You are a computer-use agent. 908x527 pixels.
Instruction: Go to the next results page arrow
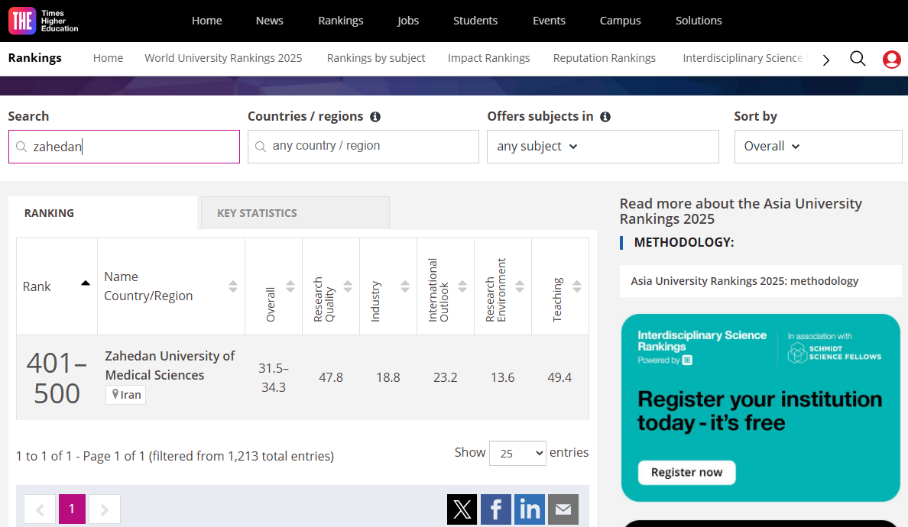pyautogui.click(x=104, y=509)
